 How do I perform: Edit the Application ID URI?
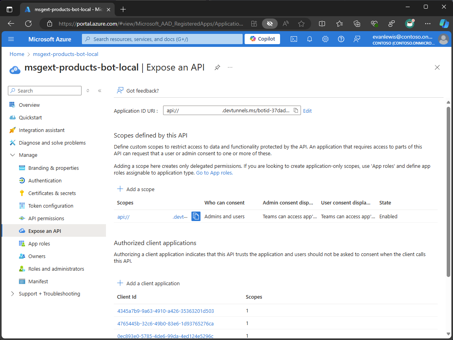point(307,111)
